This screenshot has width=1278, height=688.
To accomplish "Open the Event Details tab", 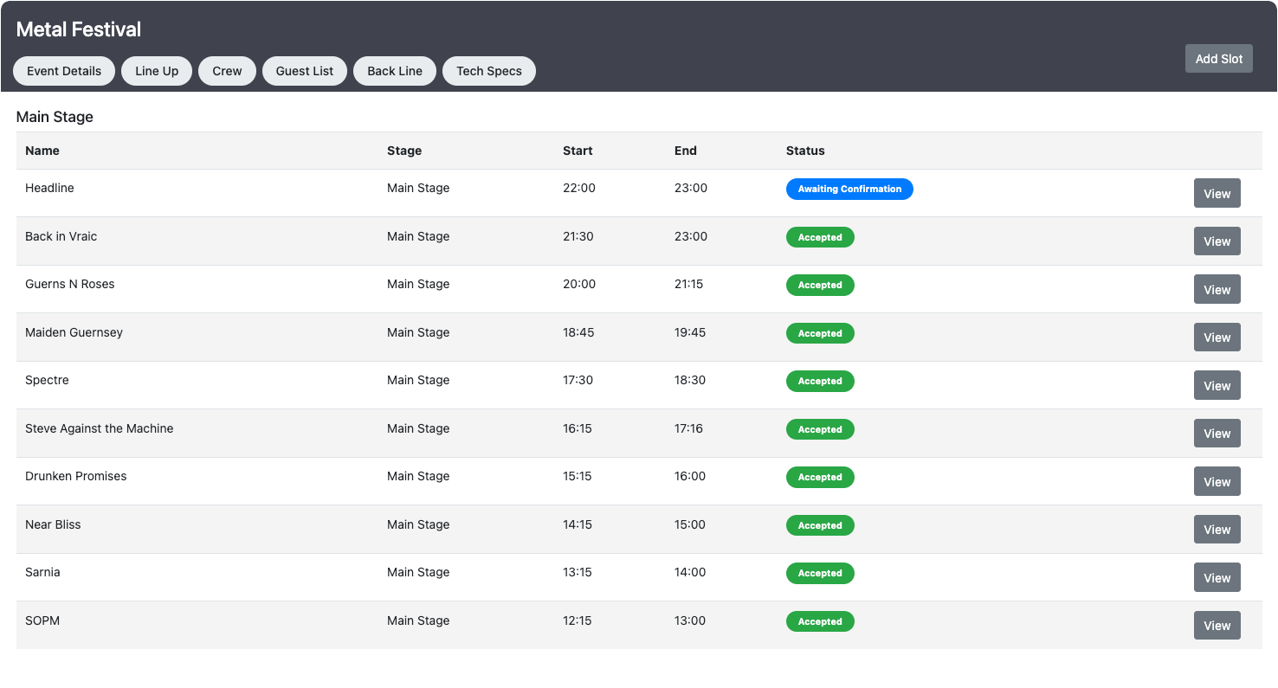I will 63,71.
